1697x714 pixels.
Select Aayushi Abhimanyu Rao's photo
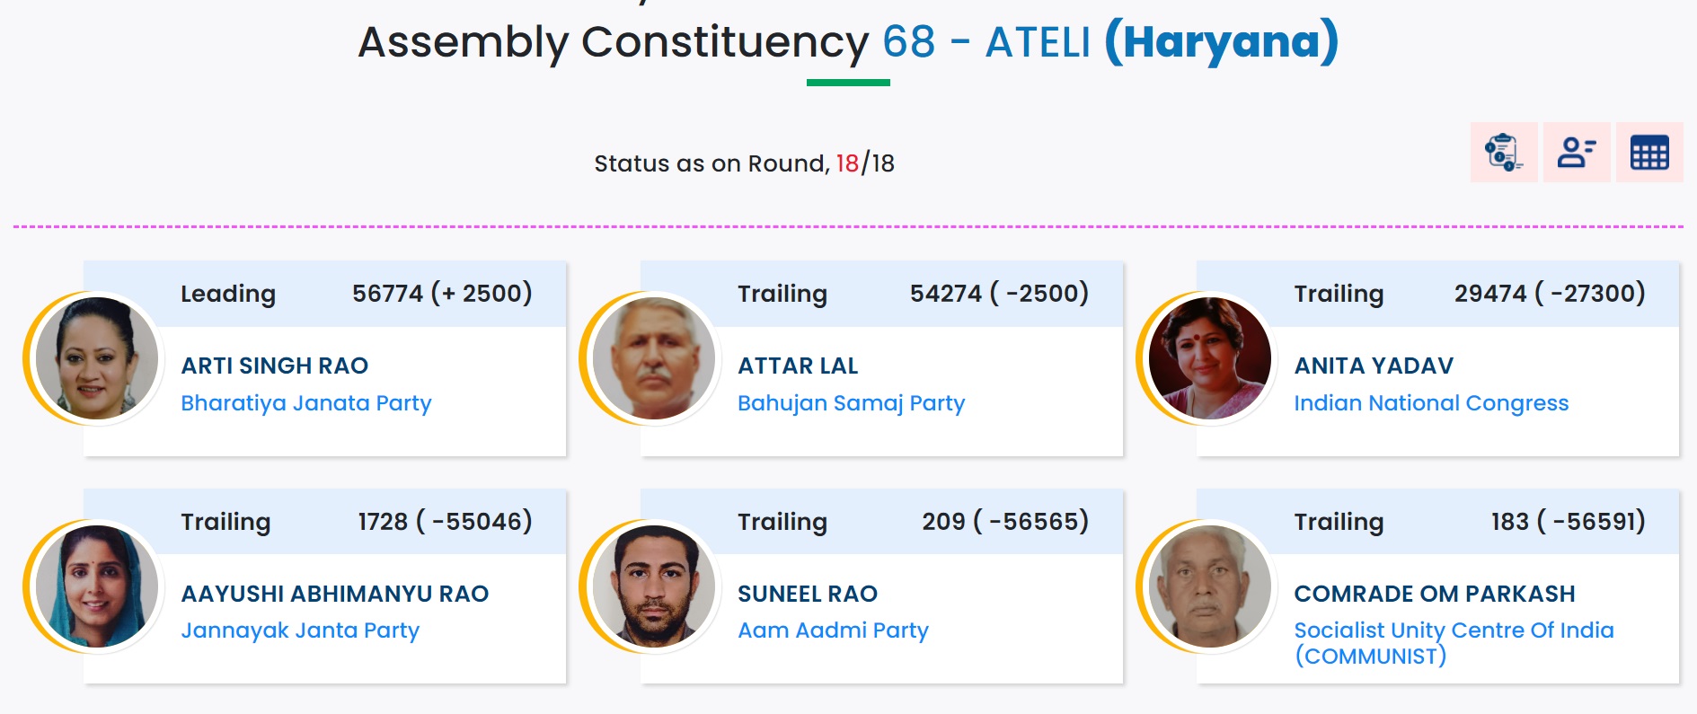pos(96,586)
